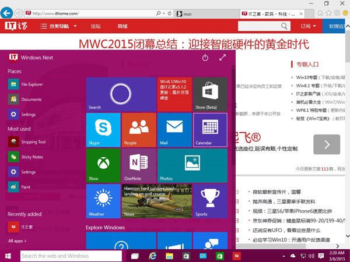Open Settings under Places
The width and height of the screenshot is (350, 262).
click(x=22, y=114)
